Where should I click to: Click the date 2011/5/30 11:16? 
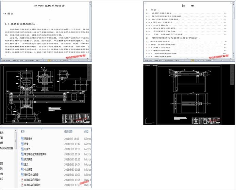click(72, 169)
